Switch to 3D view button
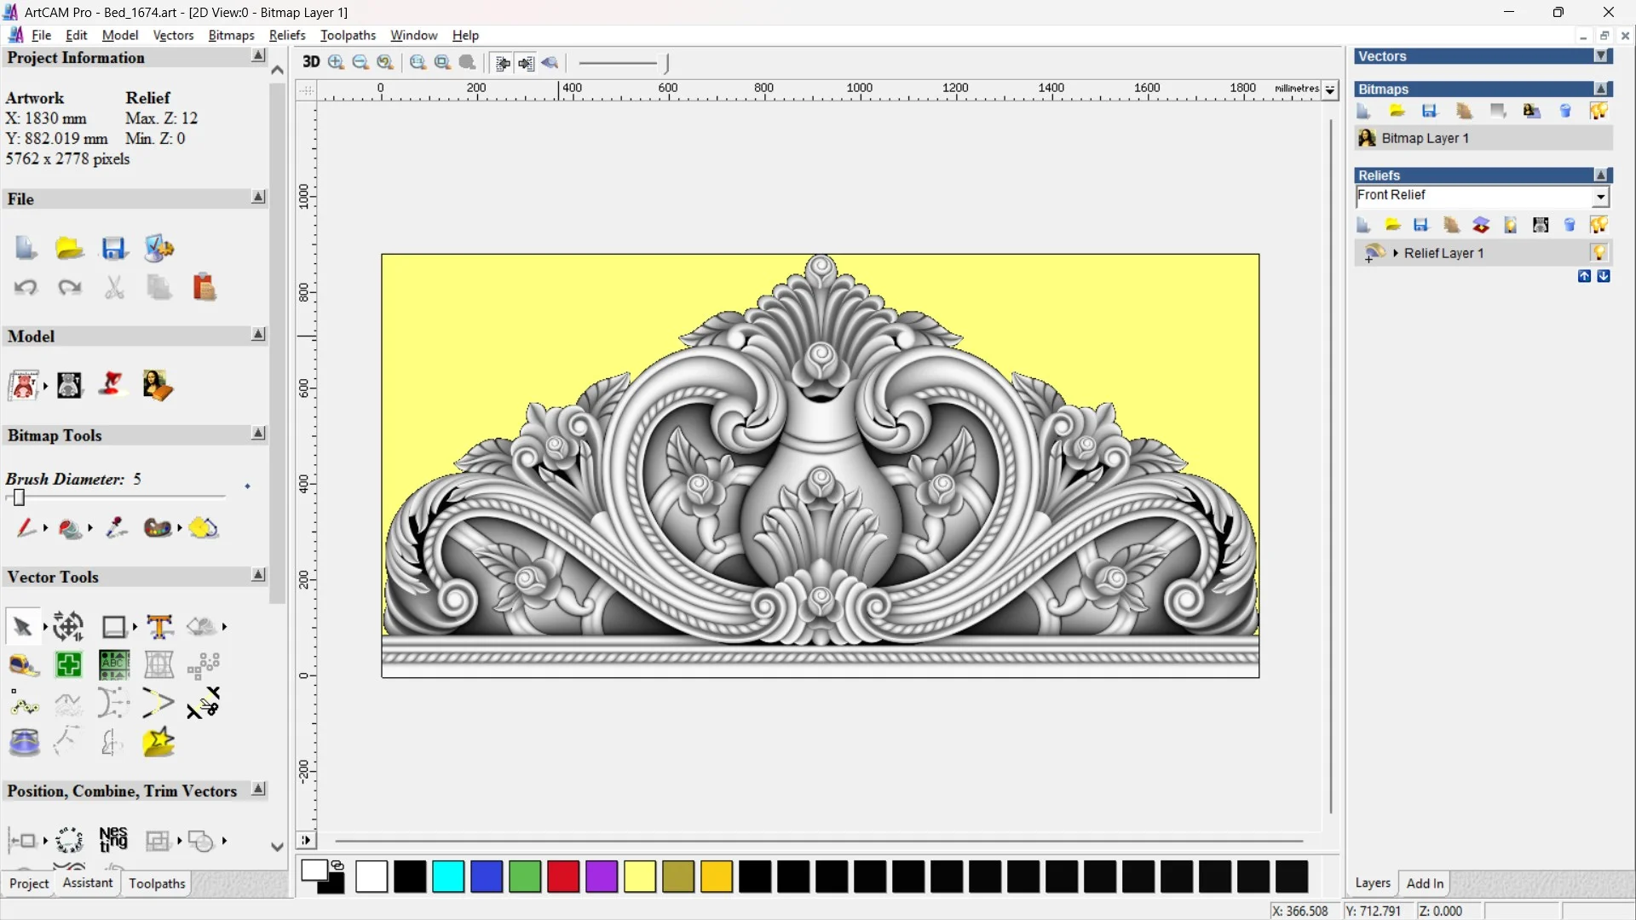The image size is (1636, 920). coord(311,62)
